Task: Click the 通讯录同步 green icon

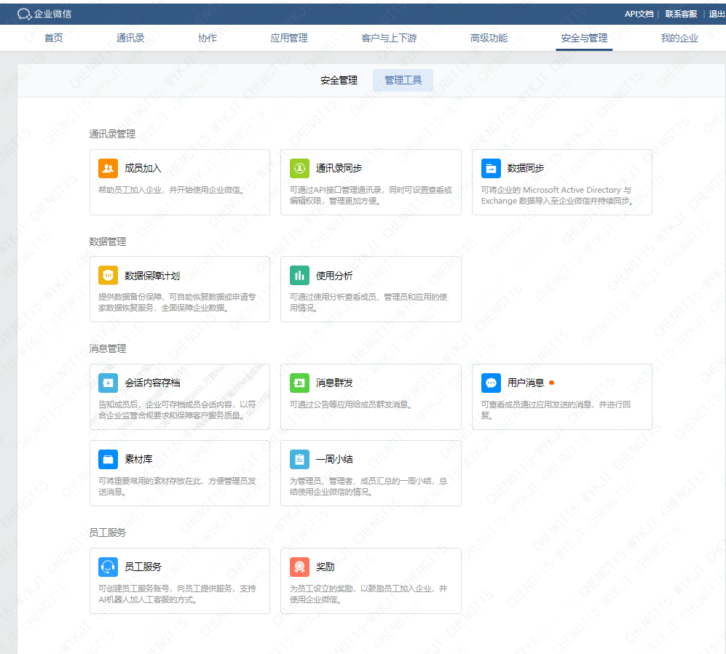Action: click(299, 168)
